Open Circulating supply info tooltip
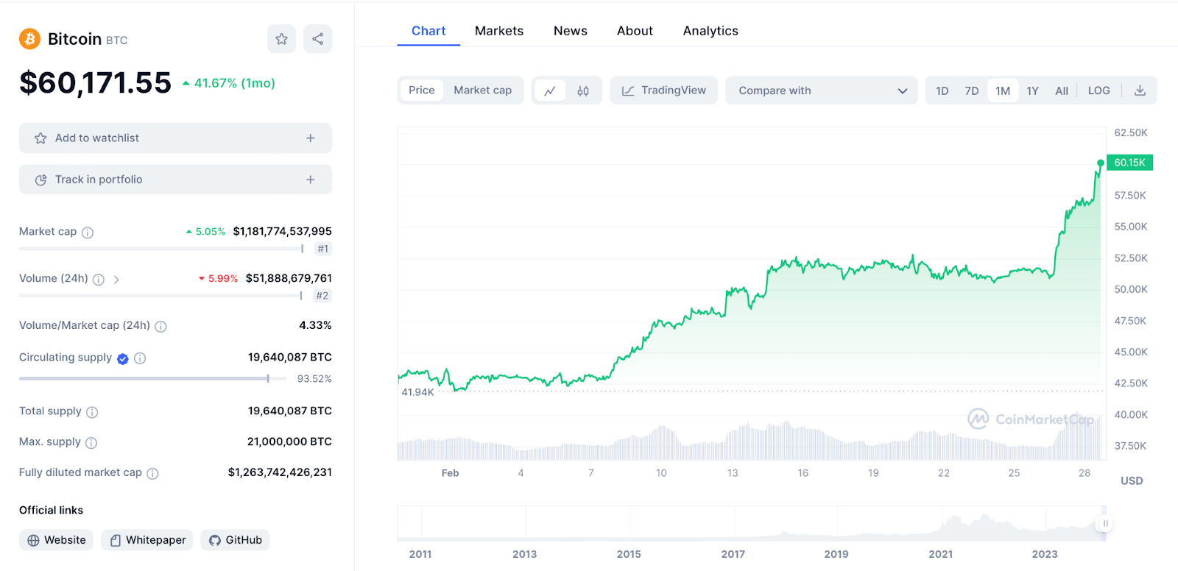Screen dimensions: 1178x571 [140, 358]
